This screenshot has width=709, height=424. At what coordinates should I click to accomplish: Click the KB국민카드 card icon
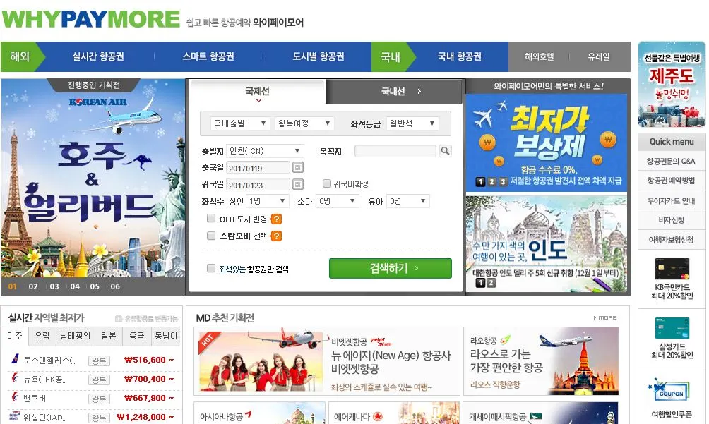672,269
